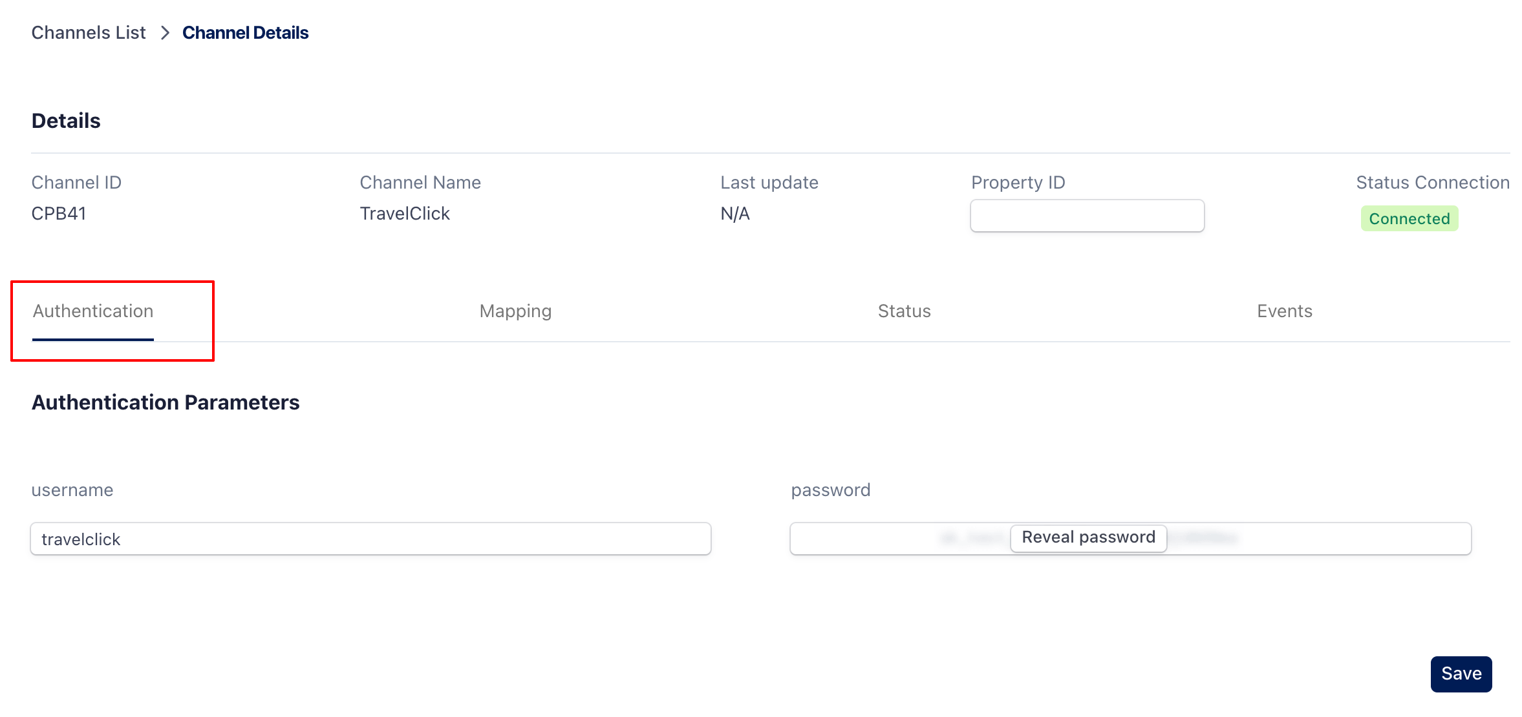Switch to the Mapping tab
This screenshot has width=1522, height=717.
(515, 311)
